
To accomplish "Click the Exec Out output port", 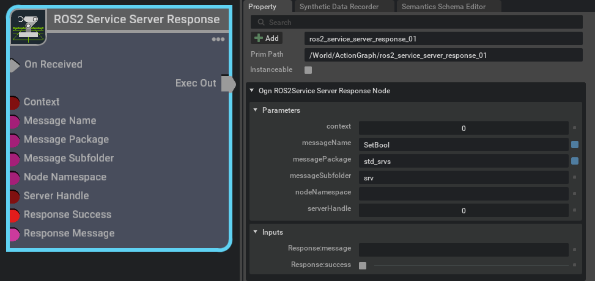I will [x=227, y=84].
